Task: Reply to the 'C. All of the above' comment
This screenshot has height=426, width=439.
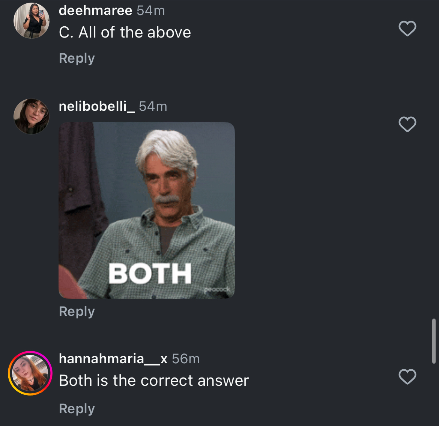Action: tap(77, 58)
